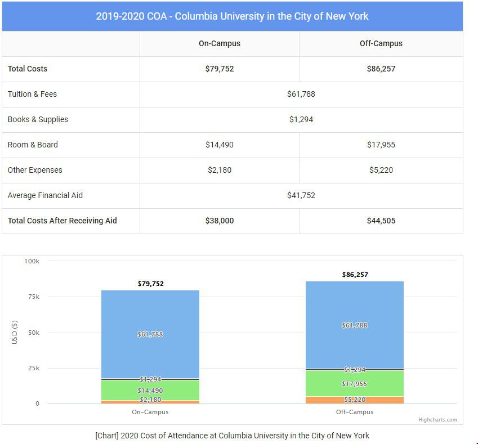Open the Highcharts.com credit link
Image resolution: width=478 pixels, height=444 pixels.
[438, 420]
